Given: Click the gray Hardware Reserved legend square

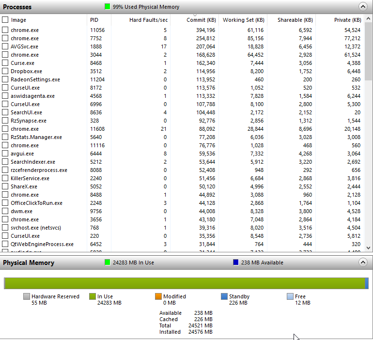Looking at the screenshot, I should [27, 296].
